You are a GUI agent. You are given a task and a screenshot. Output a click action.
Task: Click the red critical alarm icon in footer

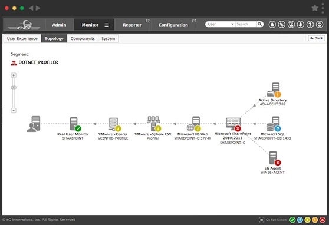(323, 220)
